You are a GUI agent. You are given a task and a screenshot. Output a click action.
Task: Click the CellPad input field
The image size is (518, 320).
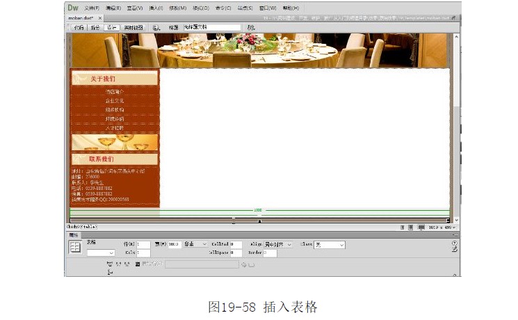coord(236,245)
